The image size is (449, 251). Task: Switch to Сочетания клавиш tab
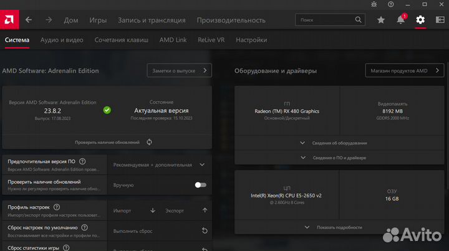[x=122, y=40]
